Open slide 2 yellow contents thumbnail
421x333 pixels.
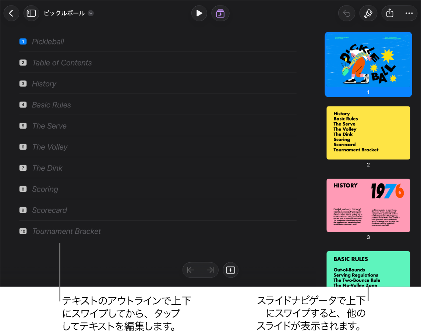click(368, 133)
